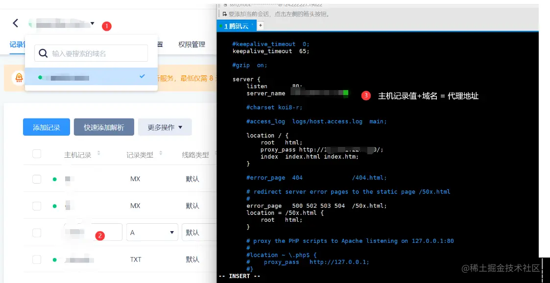Click keepalive_timeout 65 line in terminal
550x283 pixels.
271,51
